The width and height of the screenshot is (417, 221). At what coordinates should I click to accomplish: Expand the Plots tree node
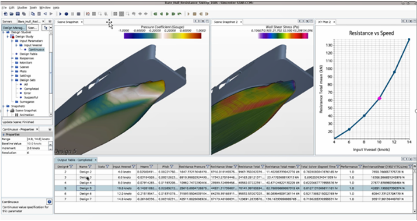pyautogui.click(x=12, y=71)
